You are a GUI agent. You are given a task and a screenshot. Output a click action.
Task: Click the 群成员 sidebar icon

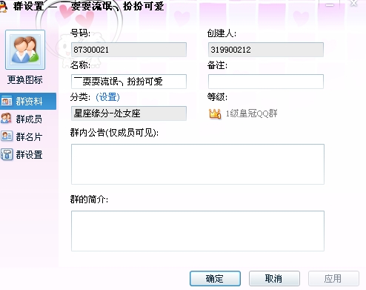click(x=6, y=119)
